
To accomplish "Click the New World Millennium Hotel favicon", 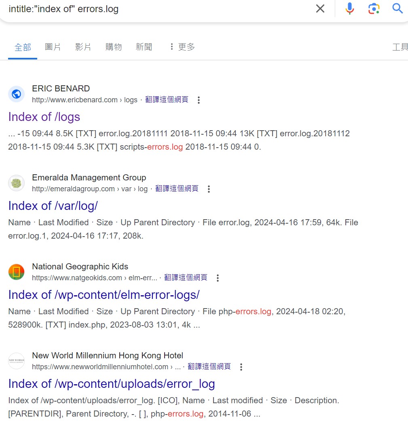I will tap(17, 361).
